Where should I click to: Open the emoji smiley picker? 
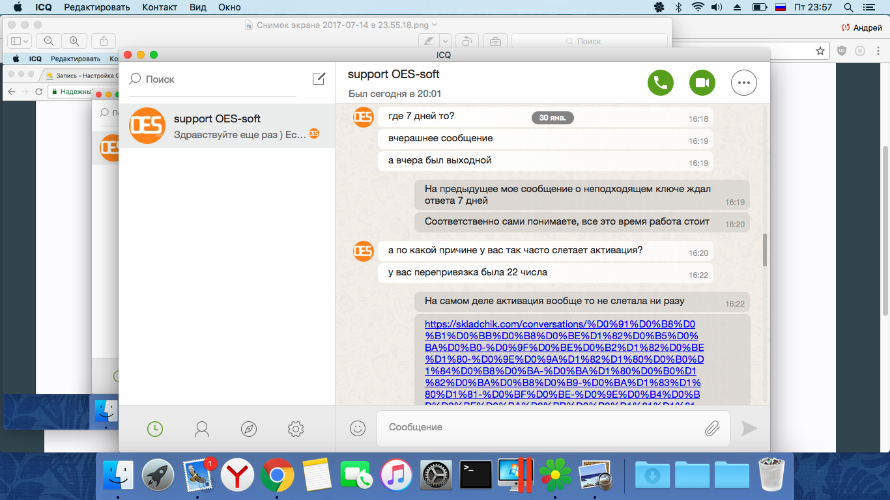(357, 428)
